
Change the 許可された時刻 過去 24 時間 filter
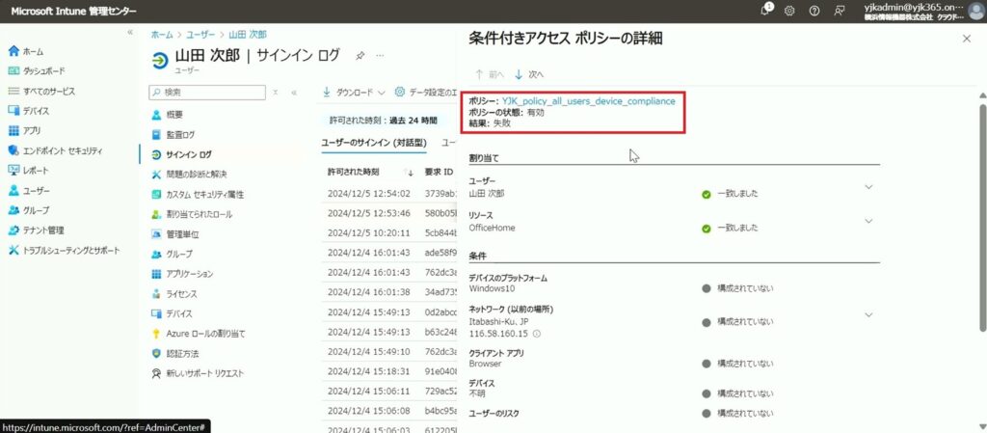click(x=384, y=120)
